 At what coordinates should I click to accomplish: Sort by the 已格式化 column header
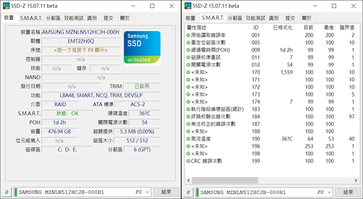click(x=279, y=28)
